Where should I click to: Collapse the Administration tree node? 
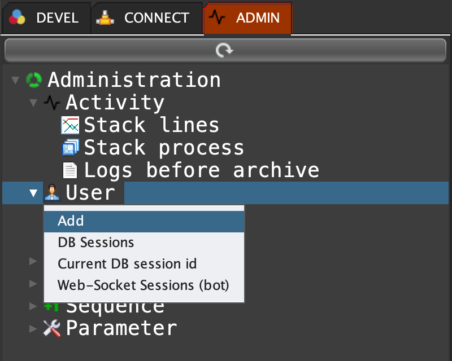click(15, 80)
